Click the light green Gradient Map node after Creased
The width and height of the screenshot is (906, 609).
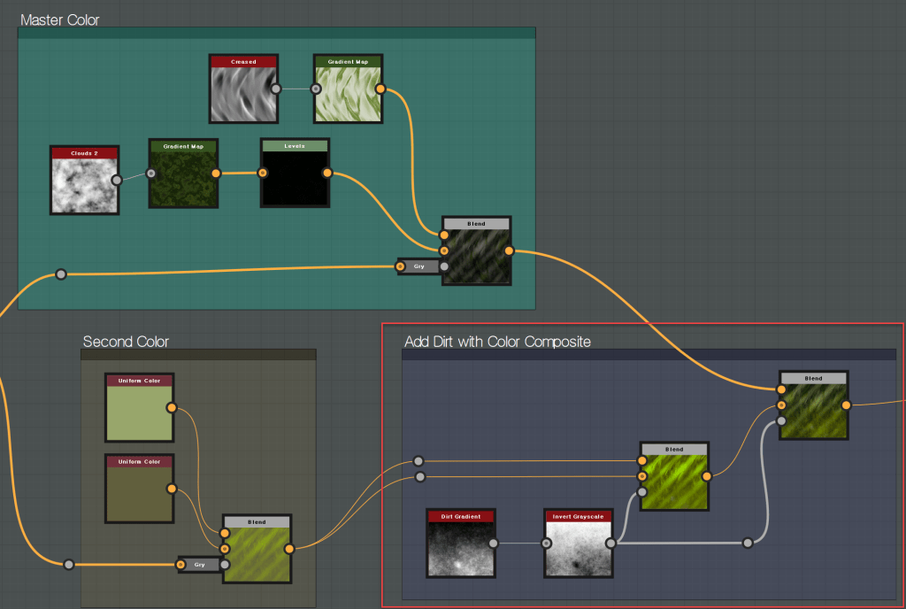347,94
